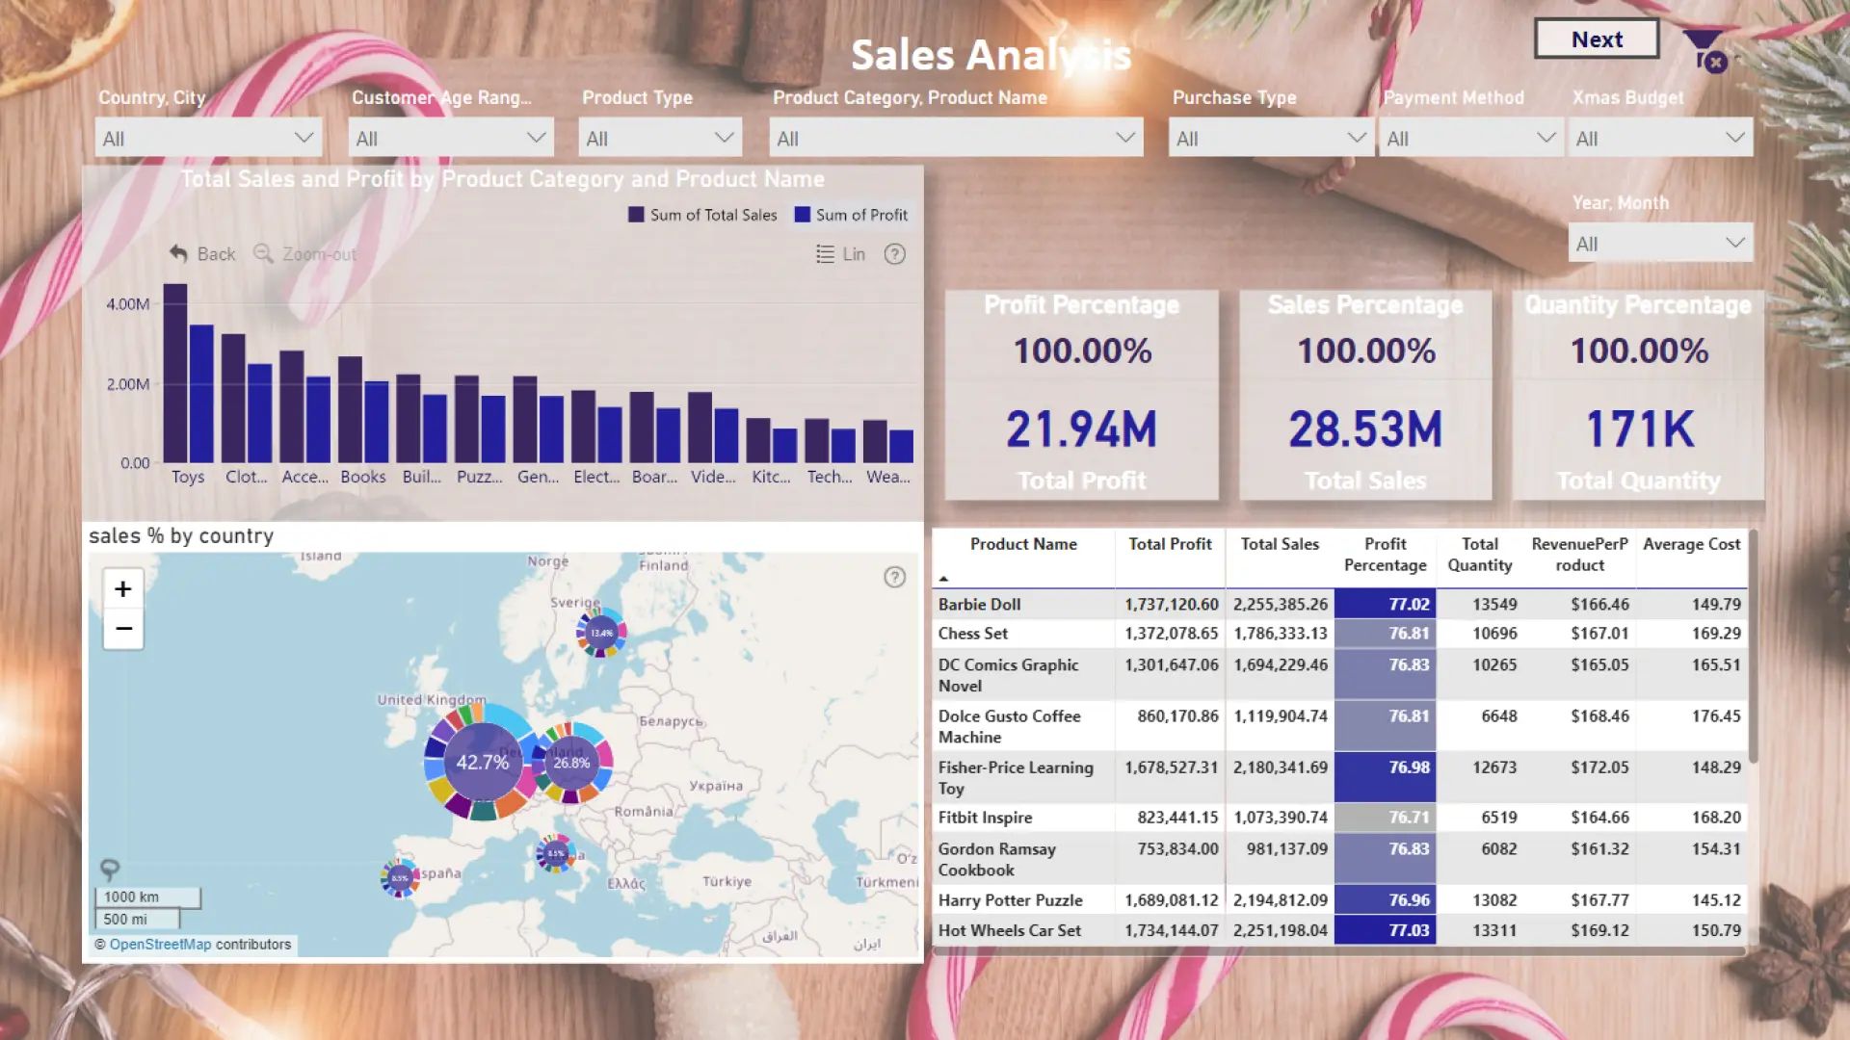The height and width of the screenshot is (1040, 1850).
Task: Click the map location pin icon
Action: tap(110, 870)
